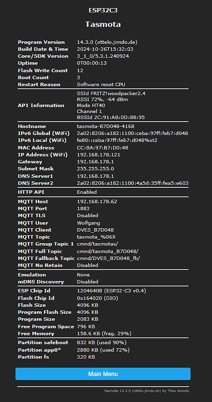This screenshot has width=212, height=402.
Task: Select the MQTT Host 192.168.178.62 value
Action: (97, 202)
